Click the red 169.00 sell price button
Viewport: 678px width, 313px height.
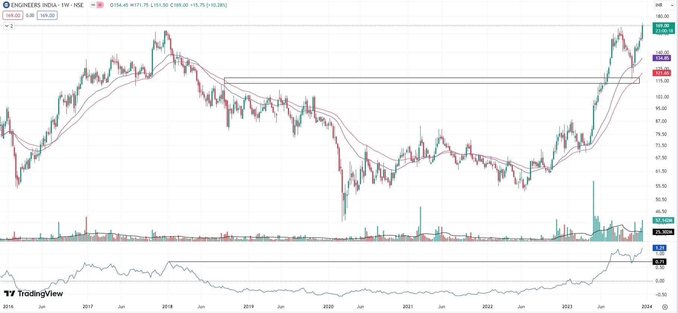(x=13, y=15)
